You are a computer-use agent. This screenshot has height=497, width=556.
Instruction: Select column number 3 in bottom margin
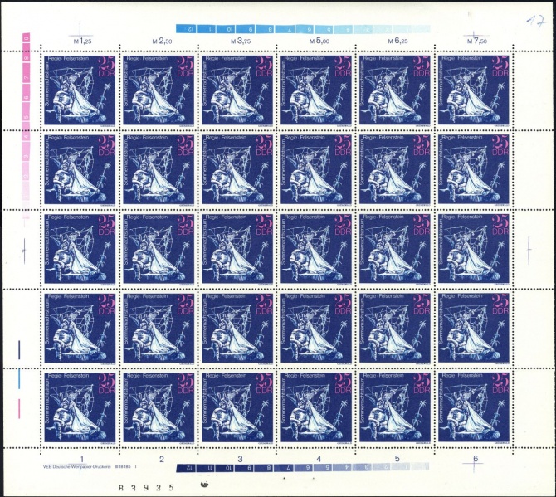click(x=240, y=459)
